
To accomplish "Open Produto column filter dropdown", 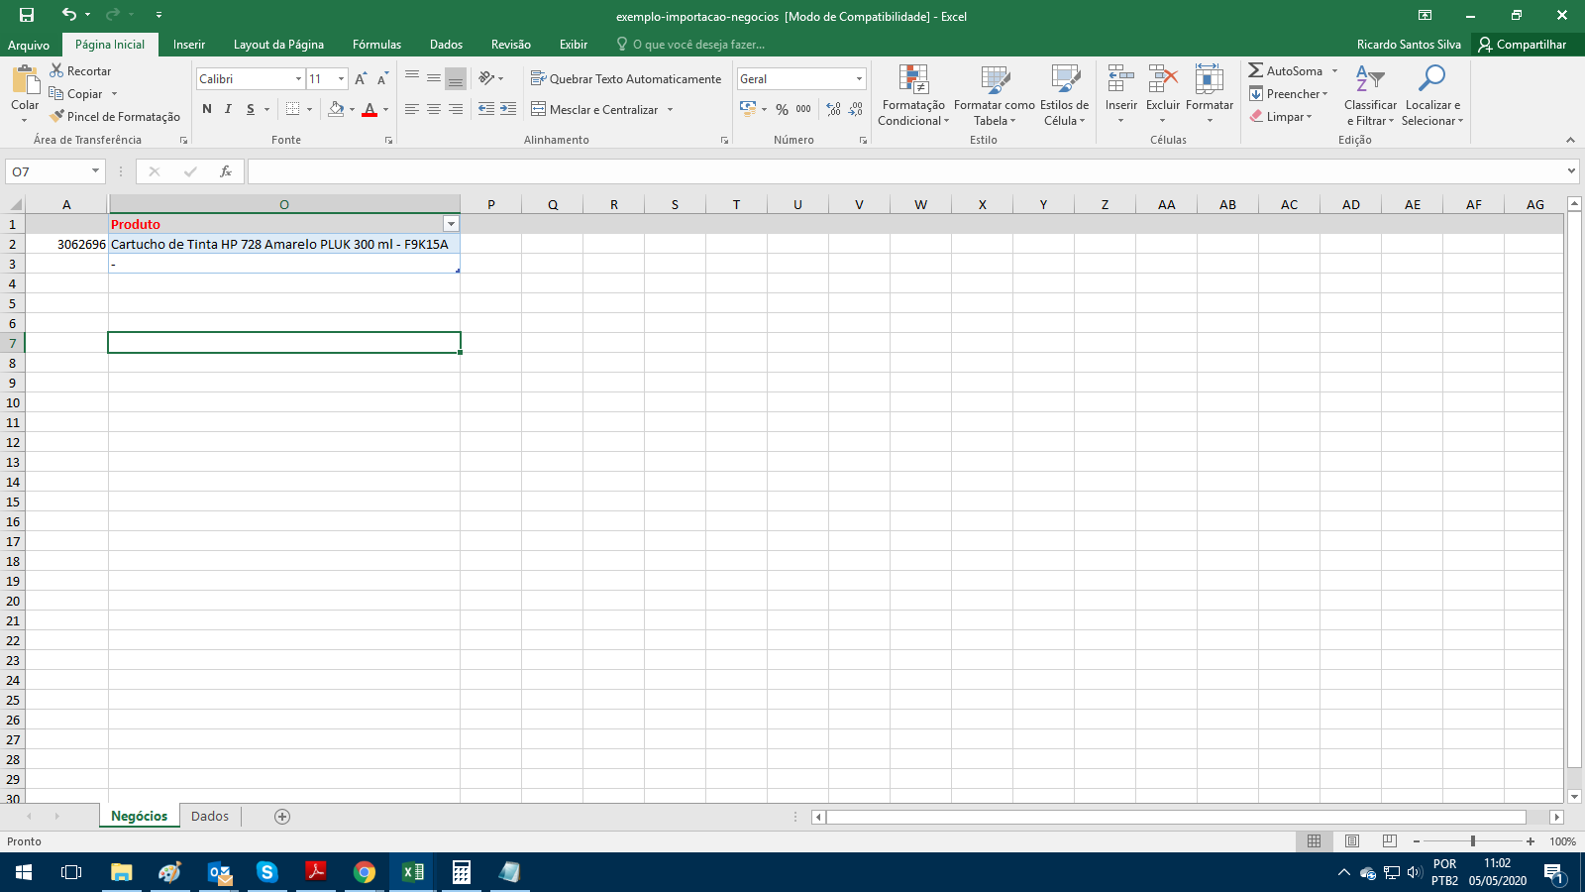I will pyautogui.click(x=452, y=224).
